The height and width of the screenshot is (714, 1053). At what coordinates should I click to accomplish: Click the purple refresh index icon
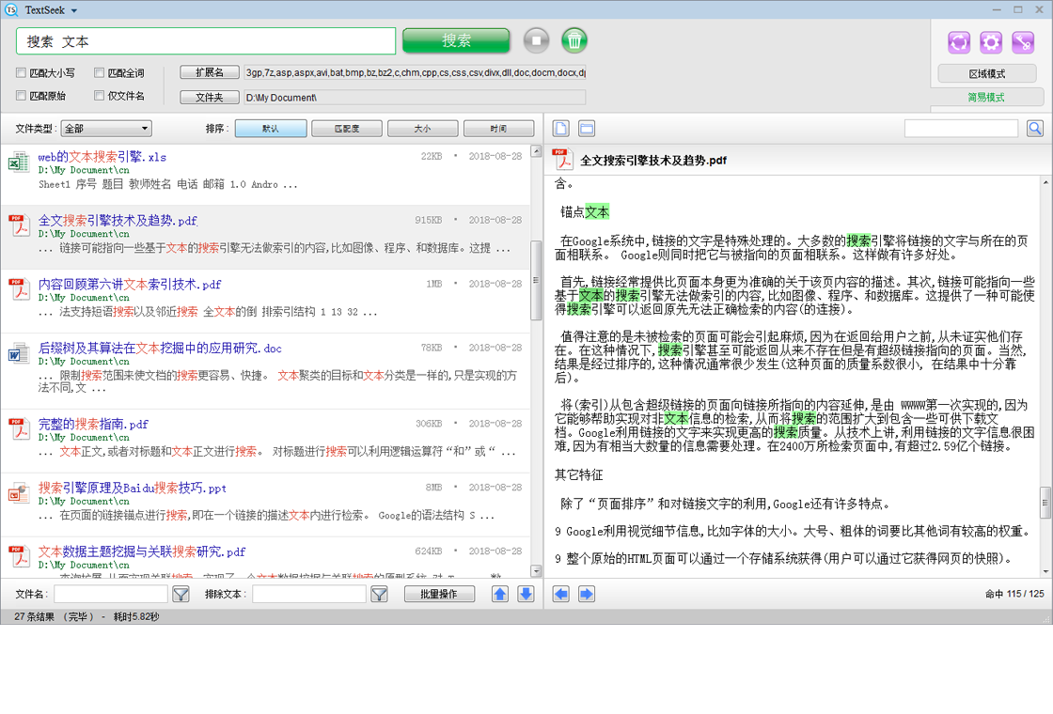(959, 42)
